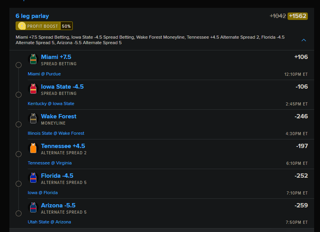Click the -106 odds for Iowa State
The height and width of the screenshot is (232, 320).
[x=302, y=87]
